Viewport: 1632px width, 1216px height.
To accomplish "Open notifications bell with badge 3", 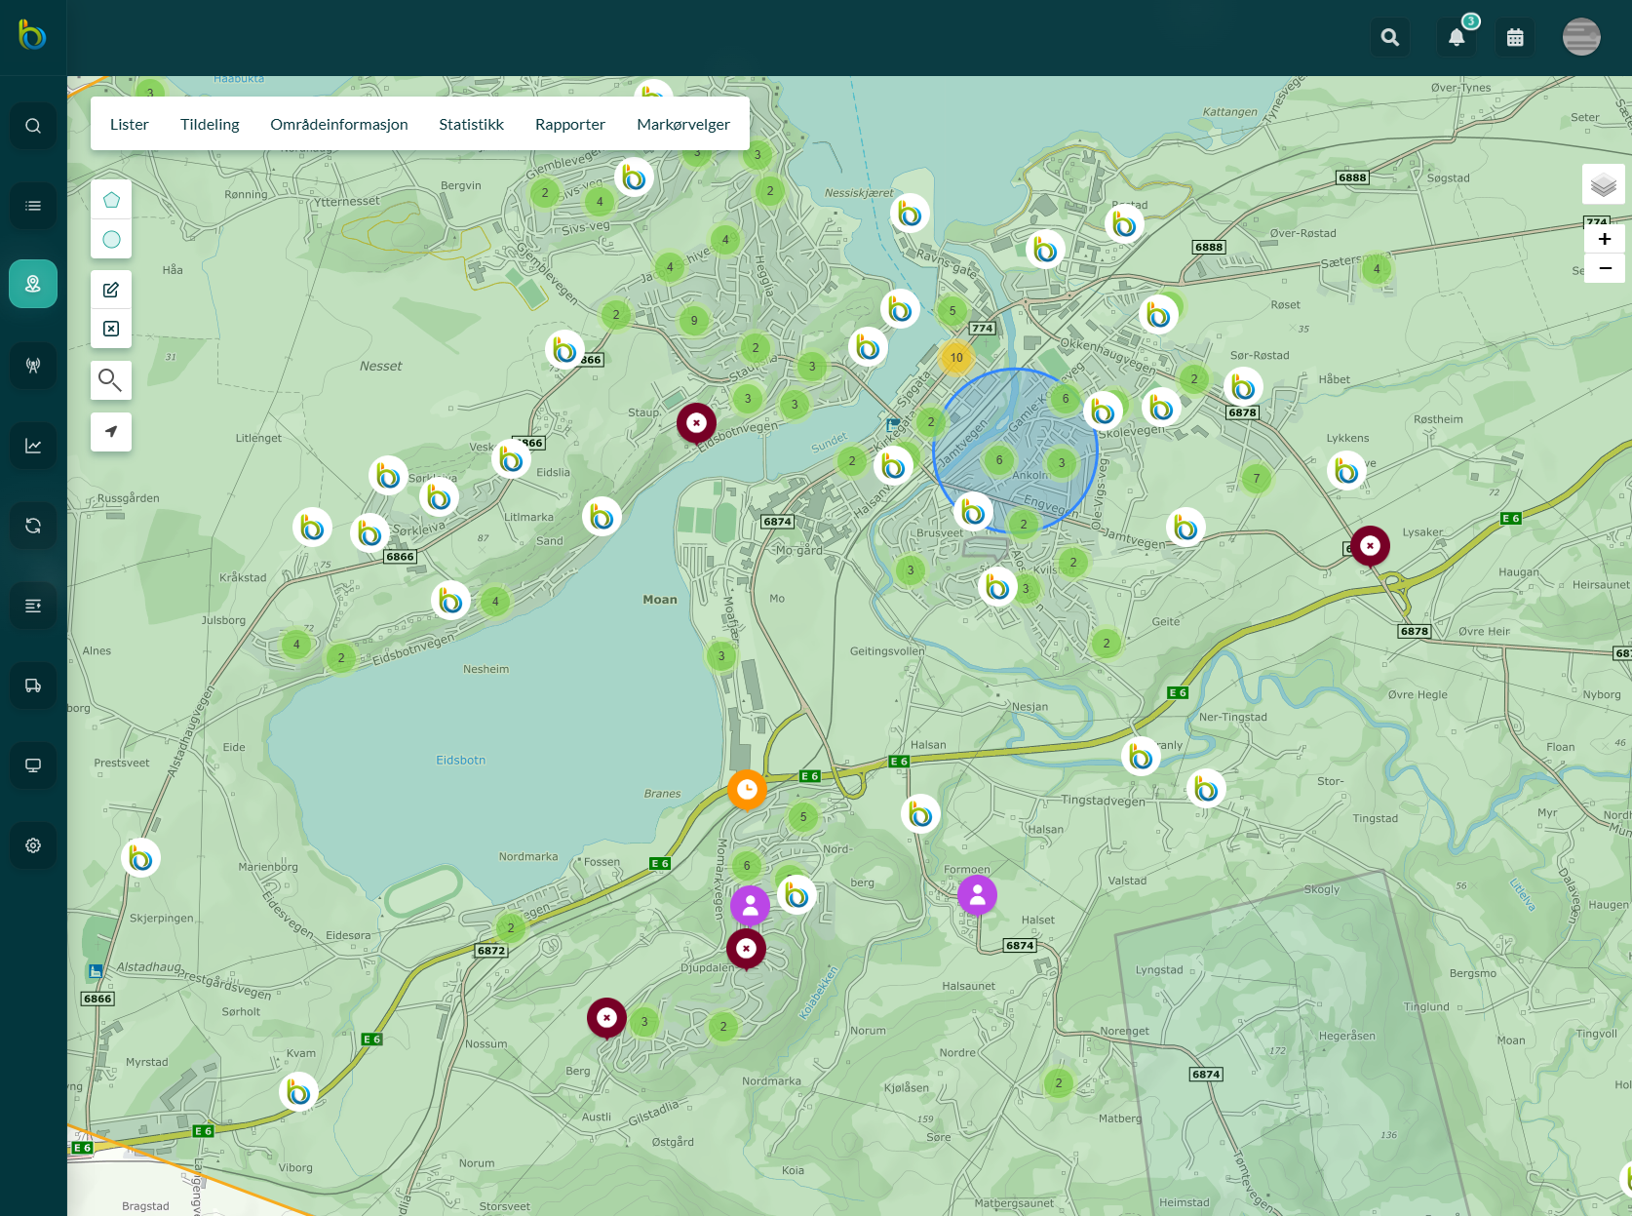I will (1457, 37).
